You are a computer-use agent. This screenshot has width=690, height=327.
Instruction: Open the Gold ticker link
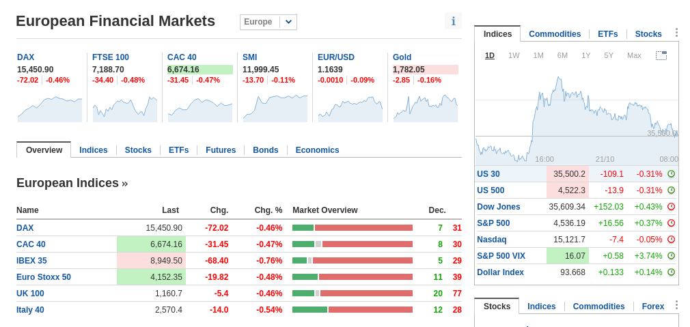[402, 57]
